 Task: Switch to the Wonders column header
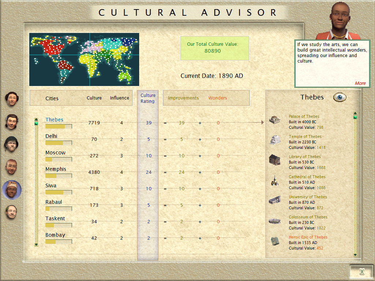pos(218,98)
